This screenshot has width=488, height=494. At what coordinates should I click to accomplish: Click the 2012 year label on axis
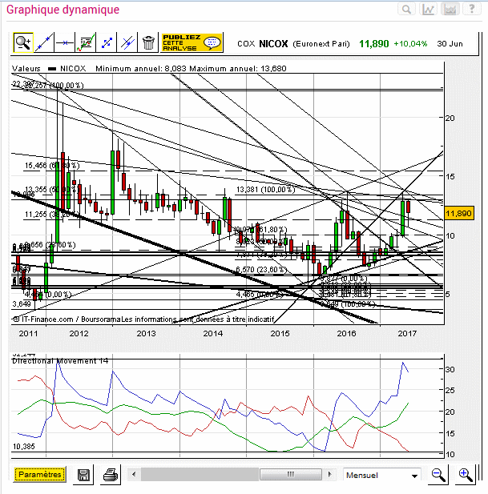coord(79,333)
